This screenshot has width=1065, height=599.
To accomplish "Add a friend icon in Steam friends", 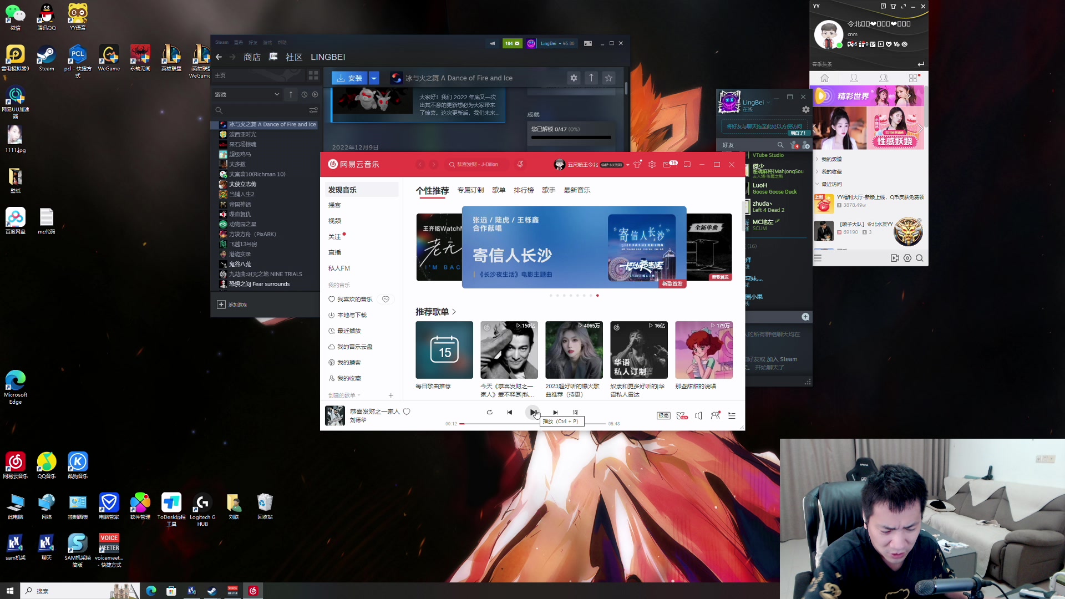I will 806,145.
